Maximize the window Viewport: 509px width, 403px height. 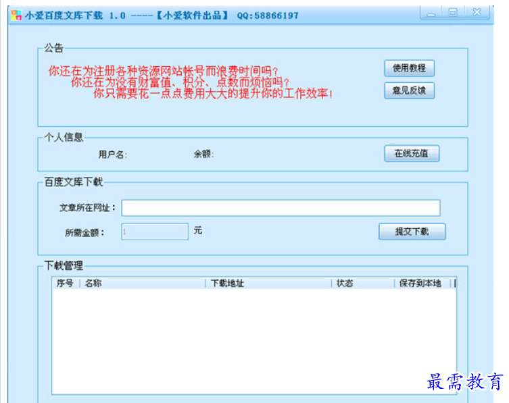453,13
